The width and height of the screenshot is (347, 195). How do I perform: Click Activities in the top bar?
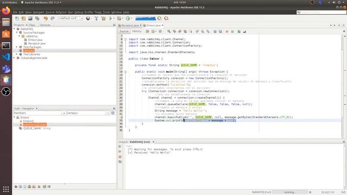point(10,2)
